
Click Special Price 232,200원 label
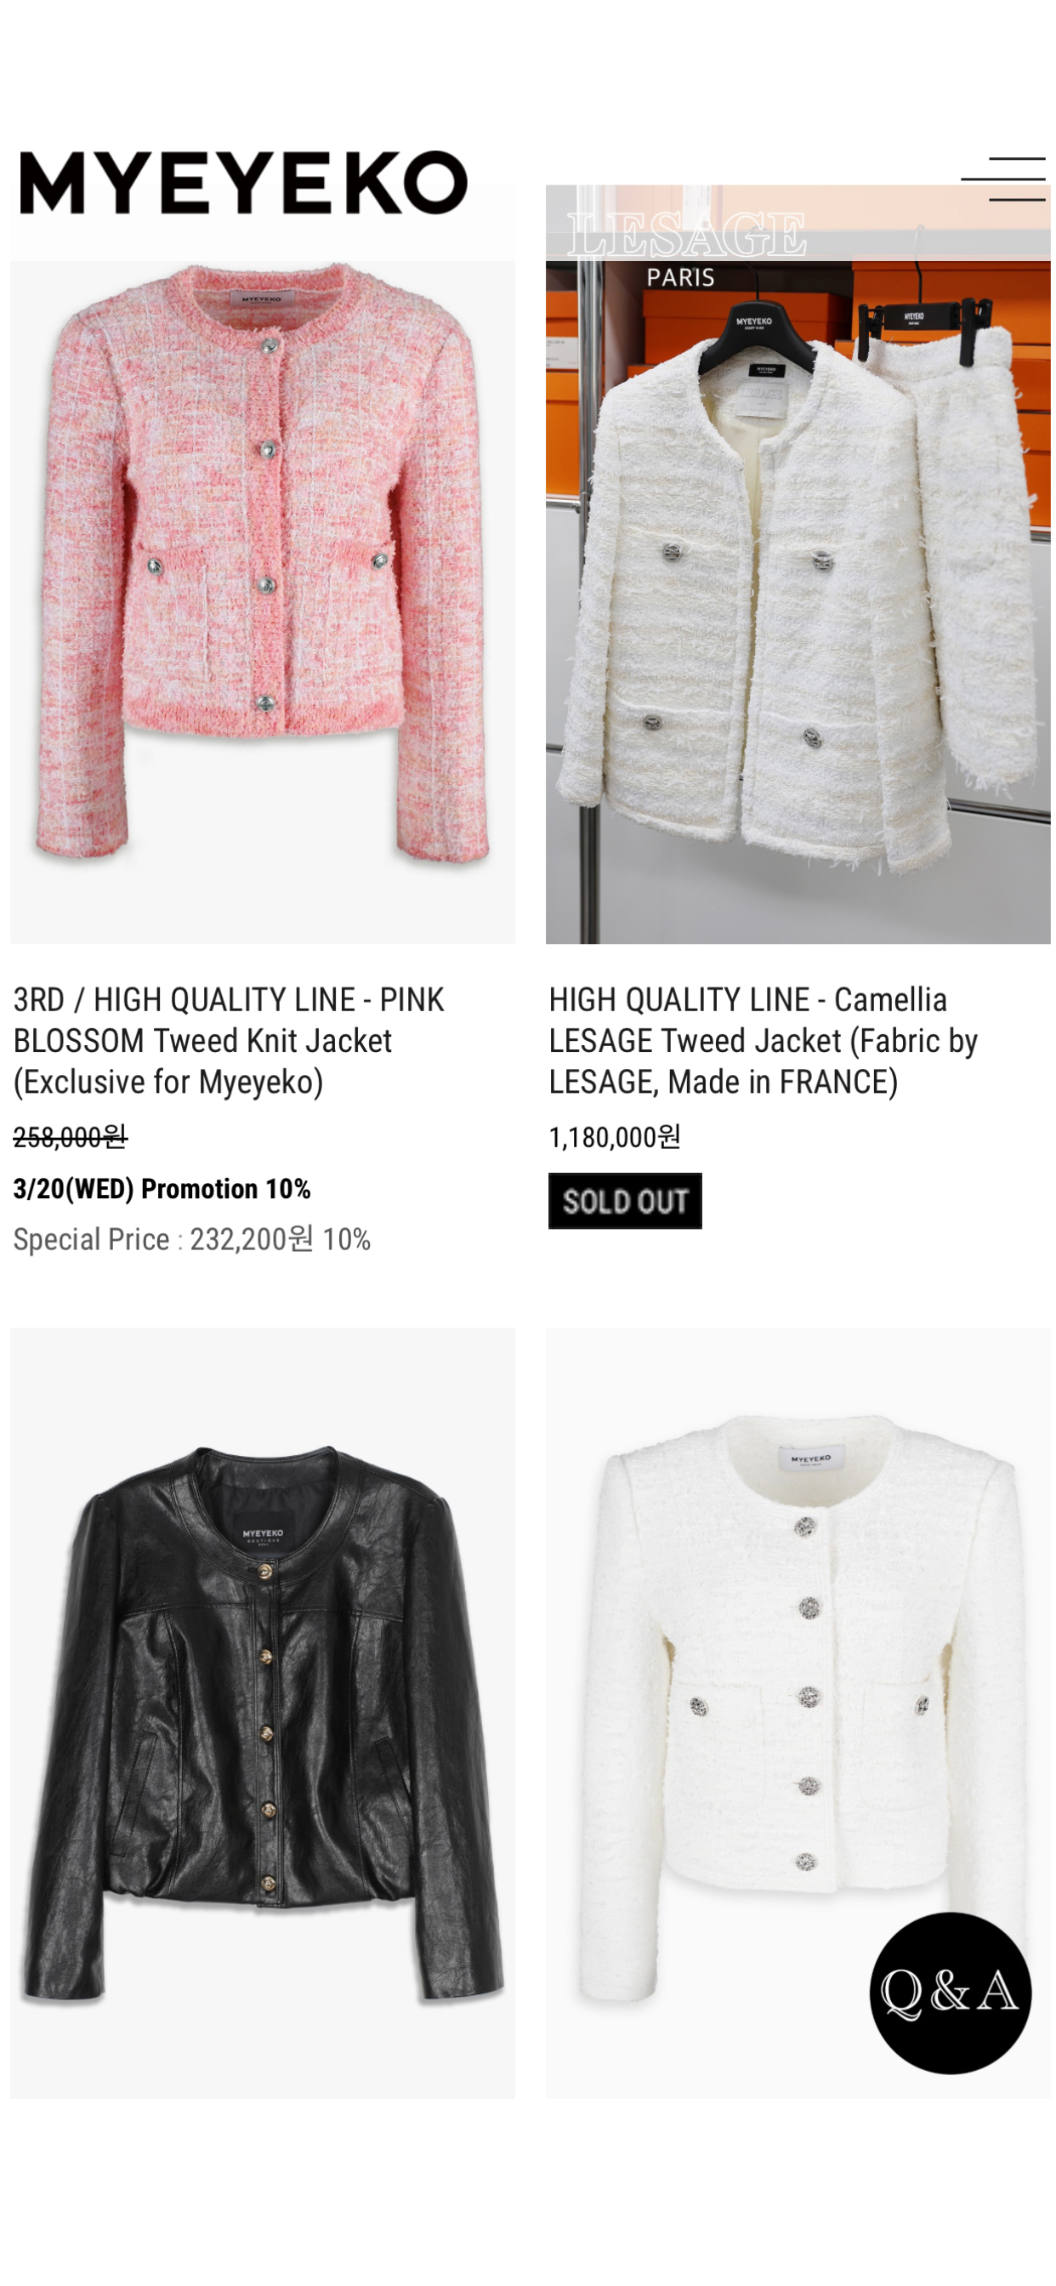pos(163,1240)
